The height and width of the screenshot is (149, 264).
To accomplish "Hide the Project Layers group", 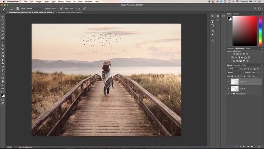I will coord(229,94).
